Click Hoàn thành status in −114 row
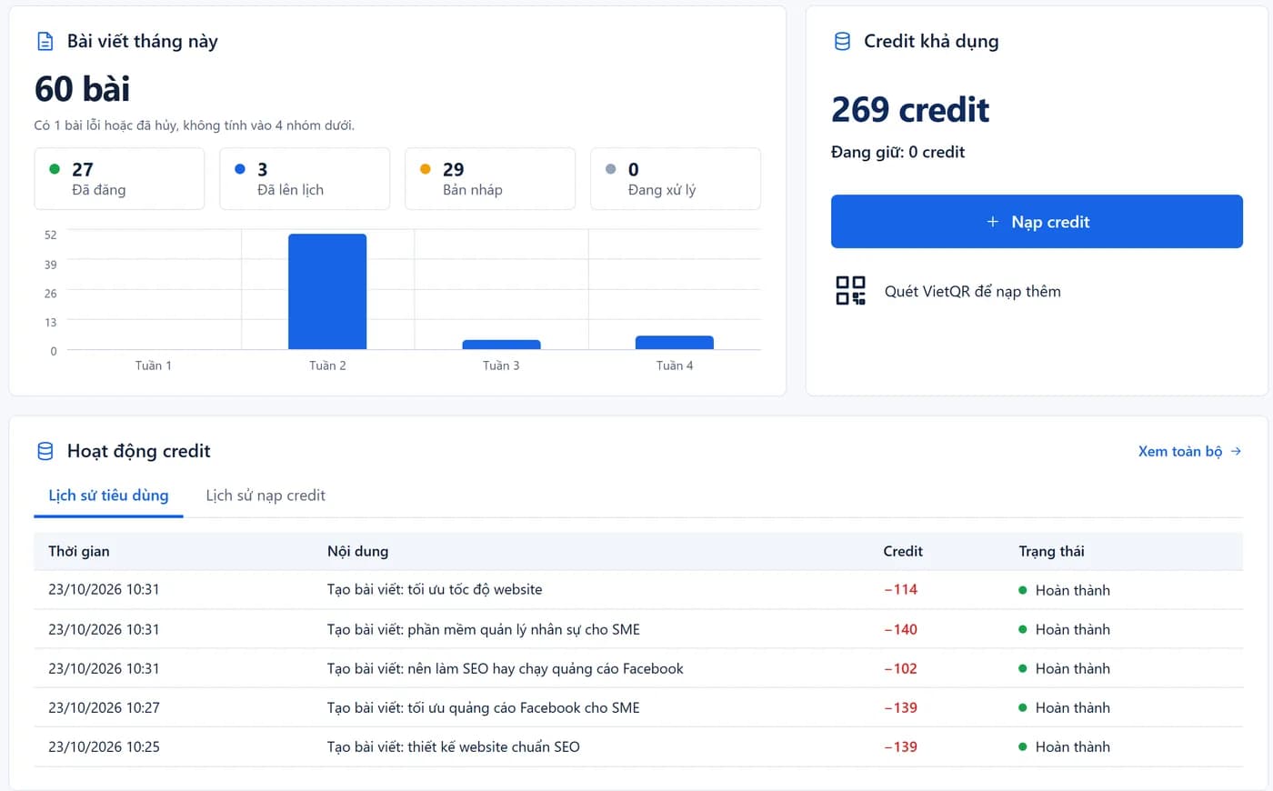 pyautogui.click(x=1064, y=590)
